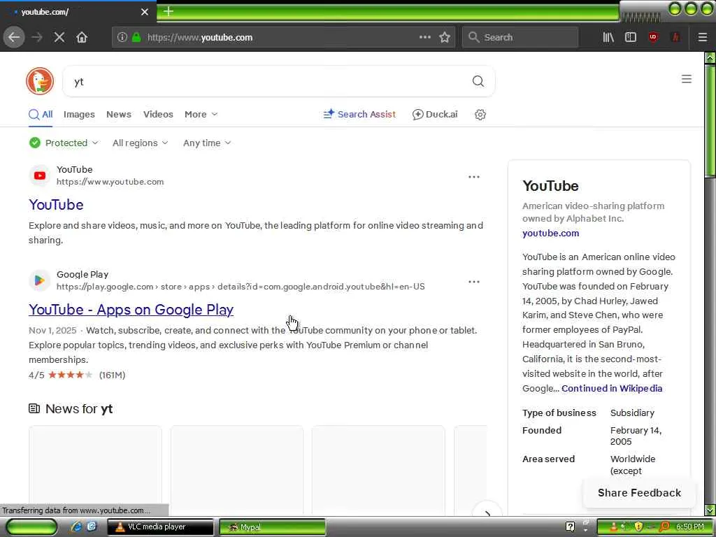Open the browser hamburger menu
The height and width of the screenshot is (537, 716).
pos(702,38)
